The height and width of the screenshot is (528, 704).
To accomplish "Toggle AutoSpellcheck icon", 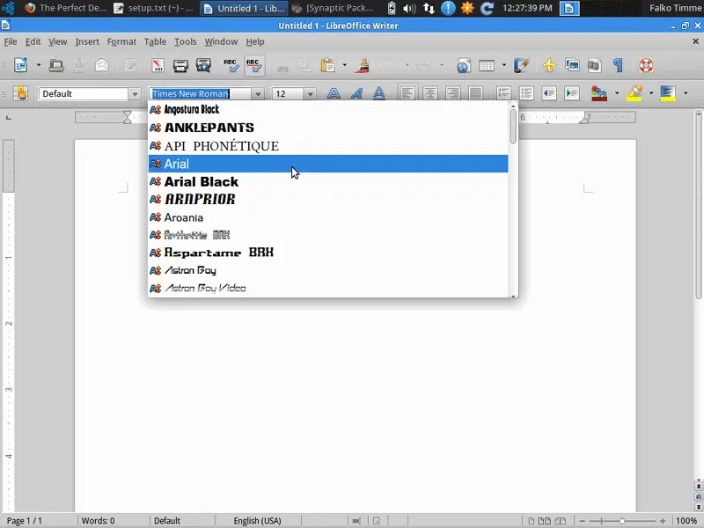I will coord(254,65).
